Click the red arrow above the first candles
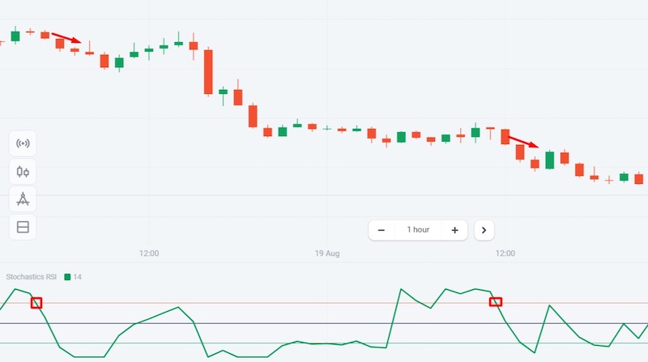Screen dimensions: 648x362 pos(66,37)
